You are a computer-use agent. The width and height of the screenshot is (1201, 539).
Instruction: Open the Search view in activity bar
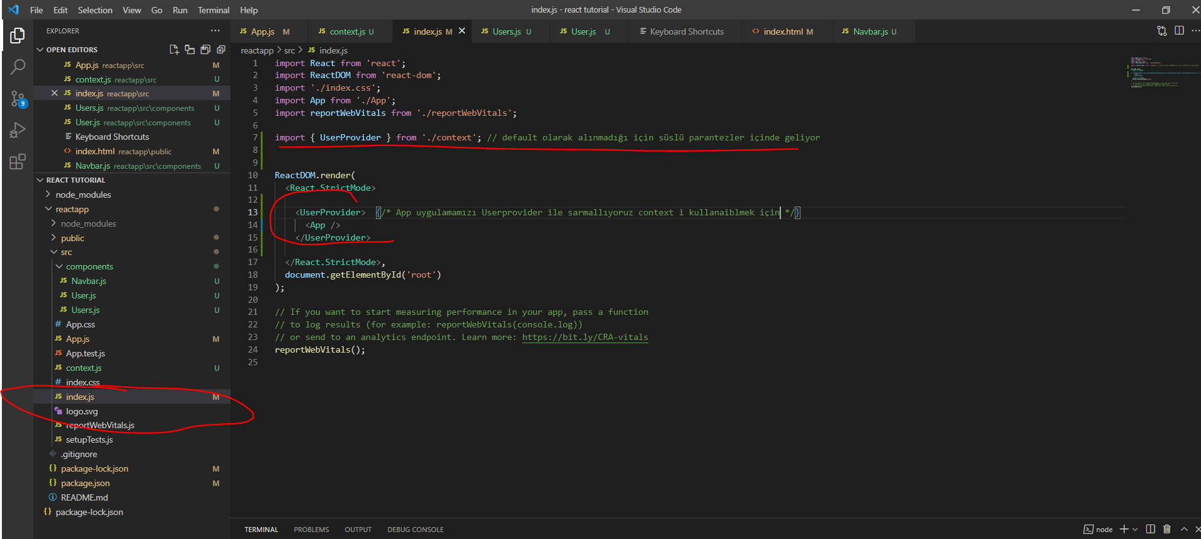pyautogui.click(x=18, y=67)
